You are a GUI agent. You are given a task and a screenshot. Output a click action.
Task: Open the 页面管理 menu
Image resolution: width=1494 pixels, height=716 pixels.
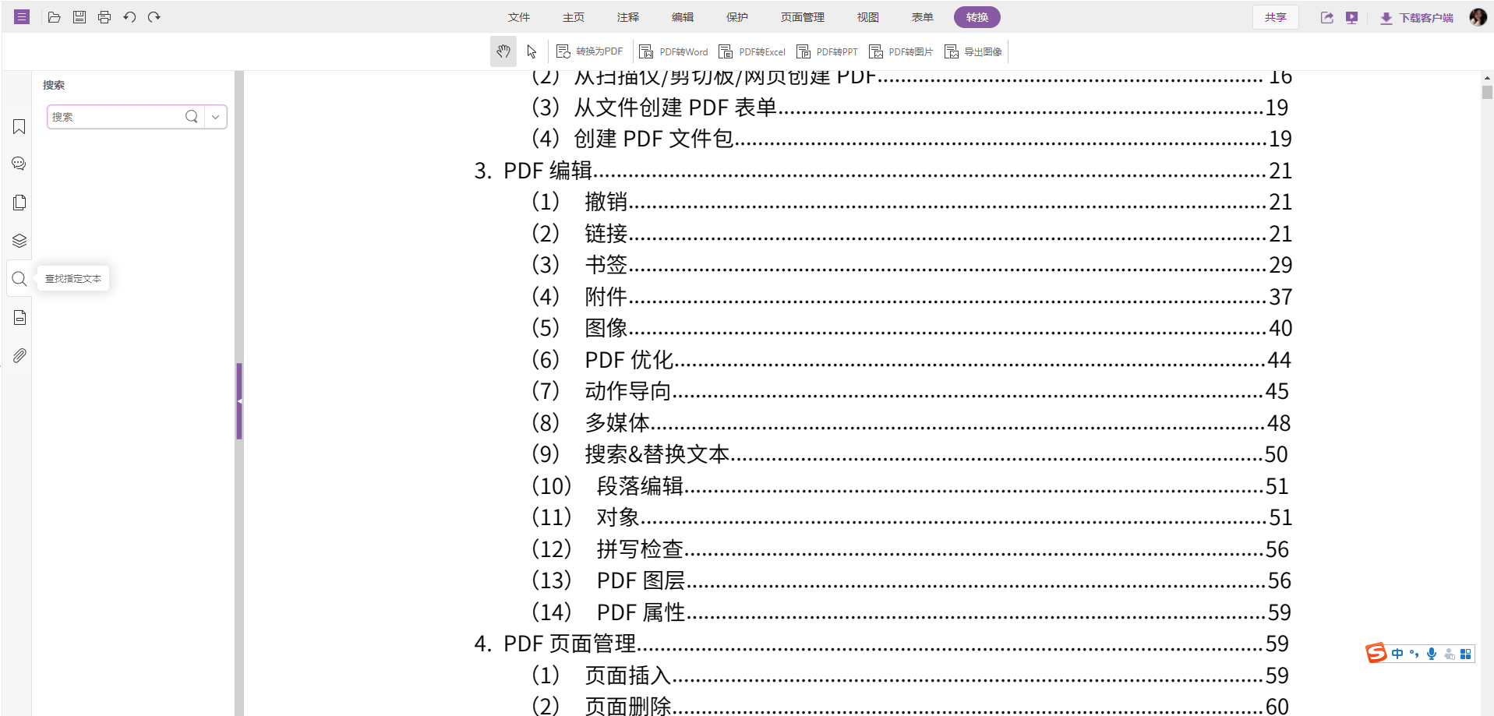coord(801,16)
